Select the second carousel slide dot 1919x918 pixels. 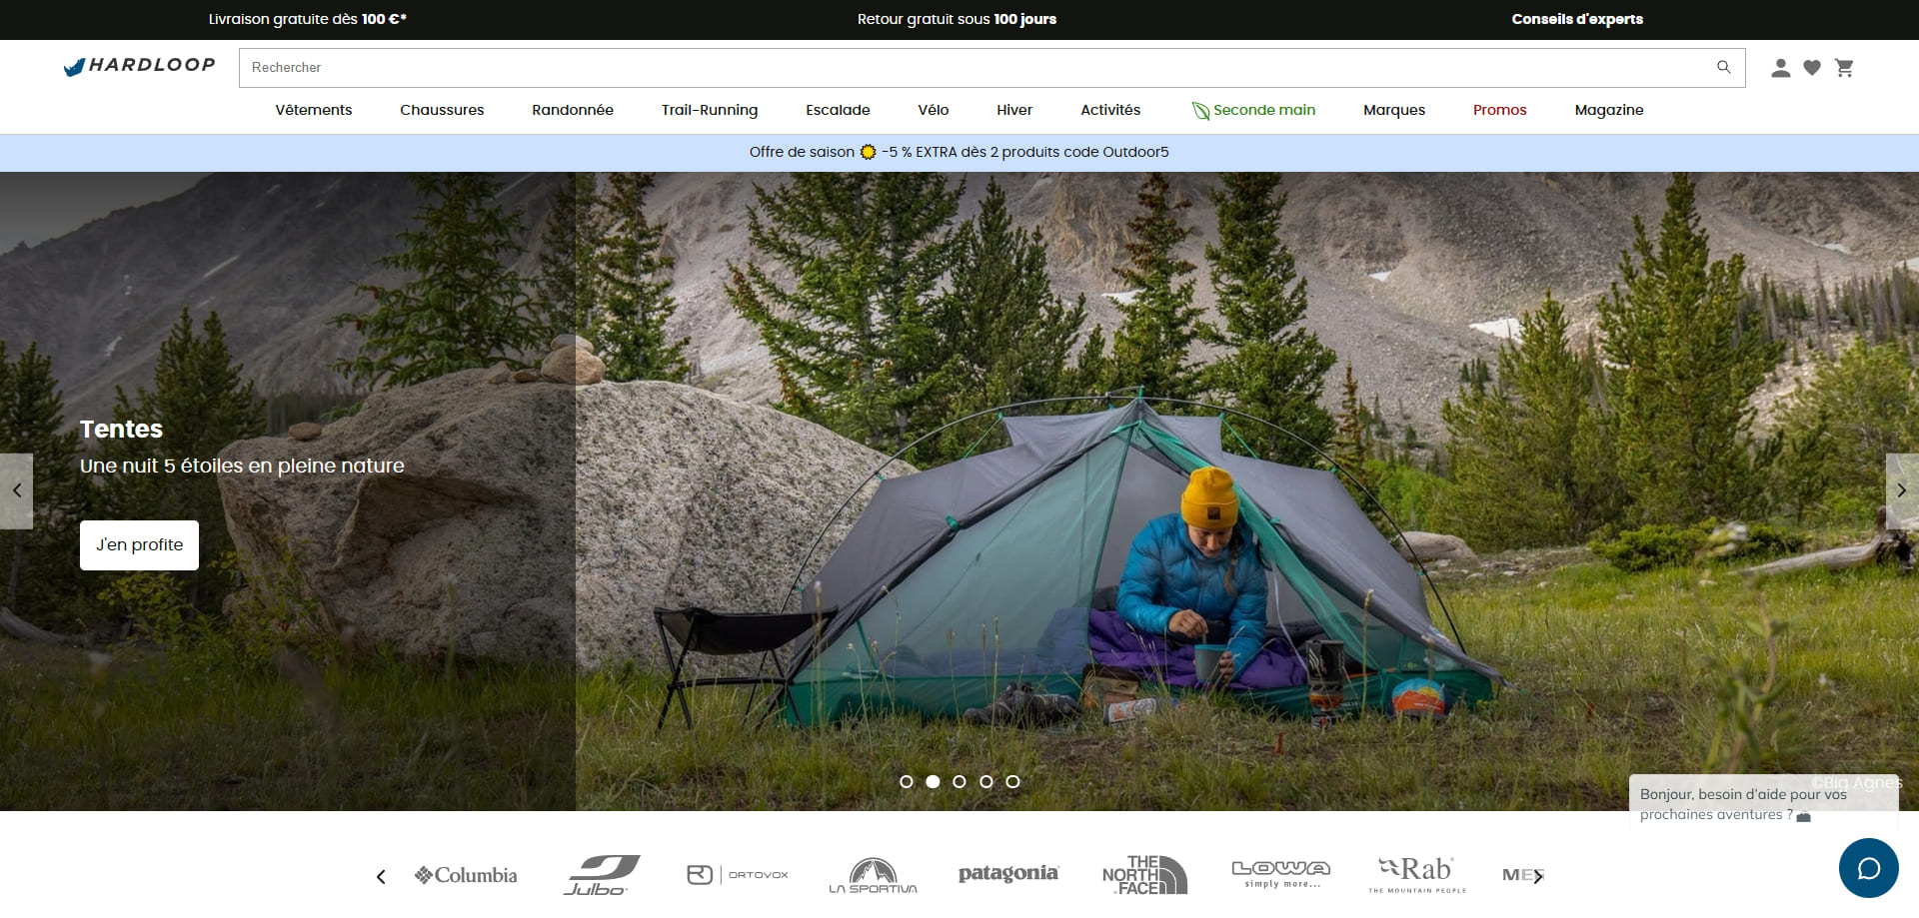(933, 782)
